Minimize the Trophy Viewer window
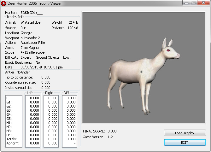Viewport: 211px width, 152px height. click(186, 3)
